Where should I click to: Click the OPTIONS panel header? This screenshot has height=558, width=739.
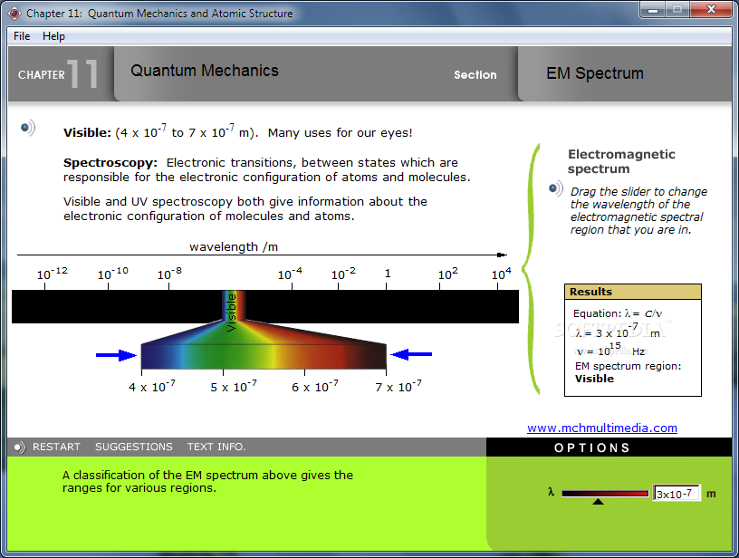(x=609, y=447)
